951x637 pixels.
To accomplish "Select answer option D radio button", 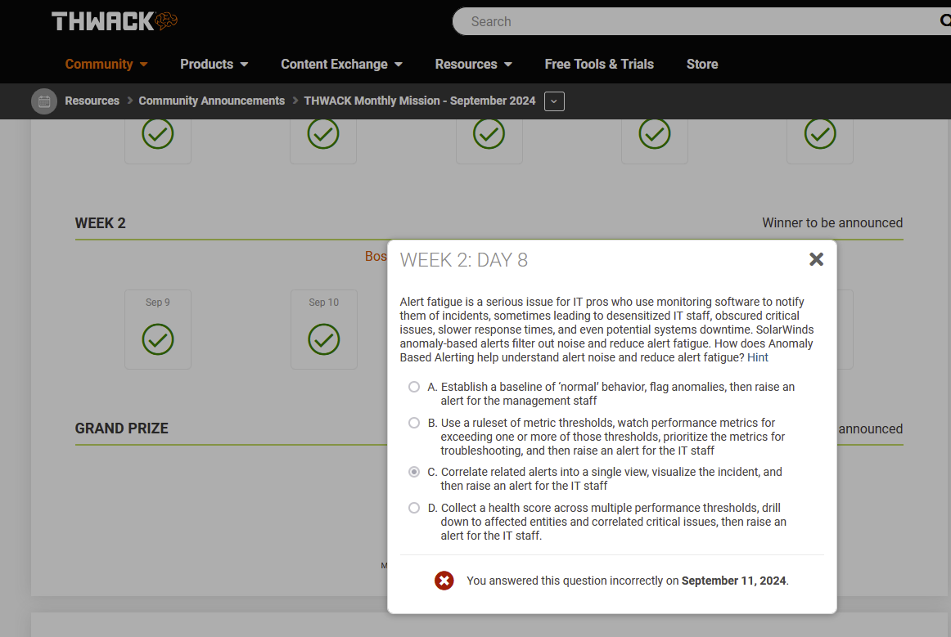I will 413,508.
